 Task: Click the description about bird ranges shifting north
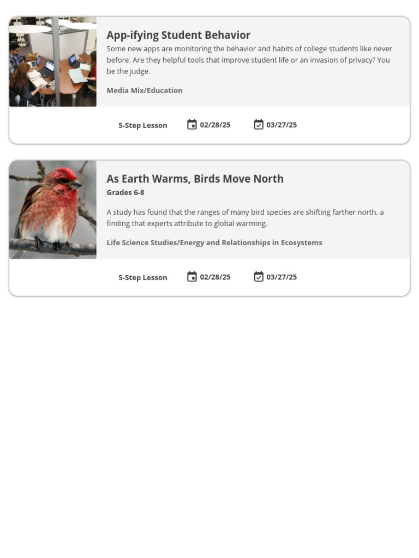point(245,217)
